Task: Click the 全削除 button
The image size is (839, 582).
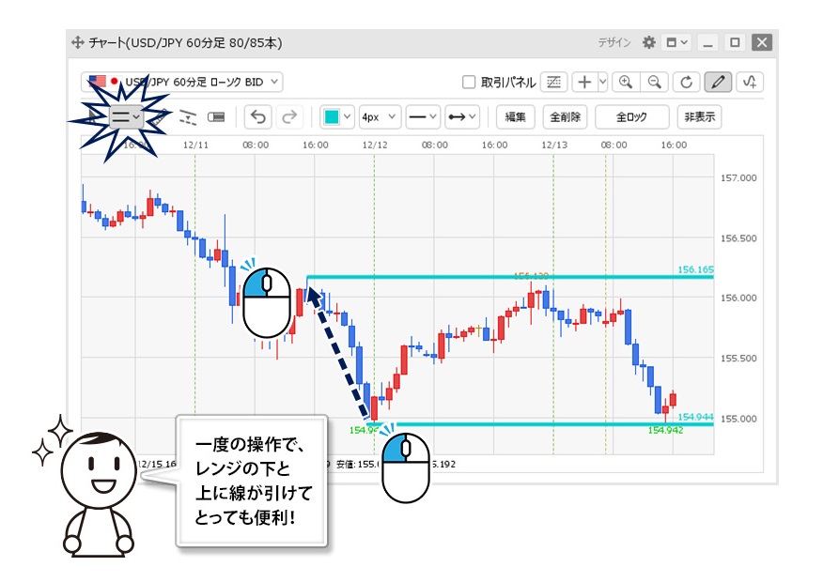Action: [566, 117]
